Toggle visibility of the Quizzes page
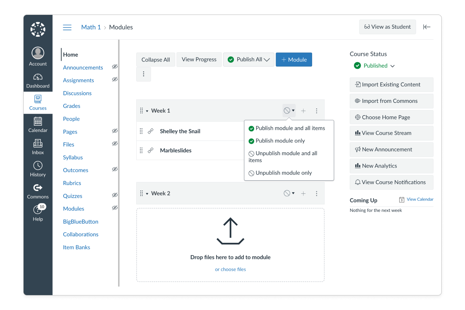 tap(115, 195)
